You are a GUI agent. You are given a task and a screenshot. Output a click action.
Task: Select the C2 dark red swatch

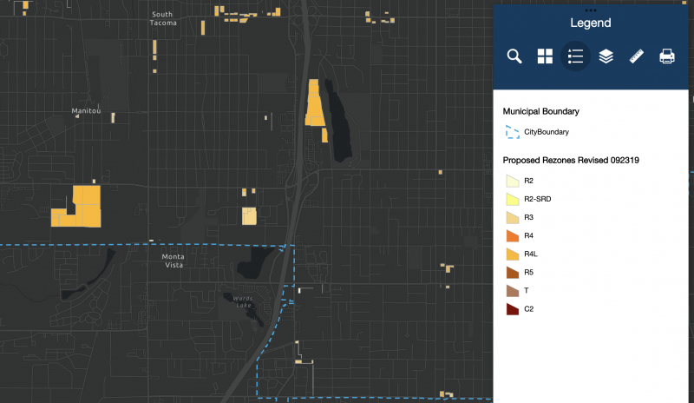click(512, 308)
